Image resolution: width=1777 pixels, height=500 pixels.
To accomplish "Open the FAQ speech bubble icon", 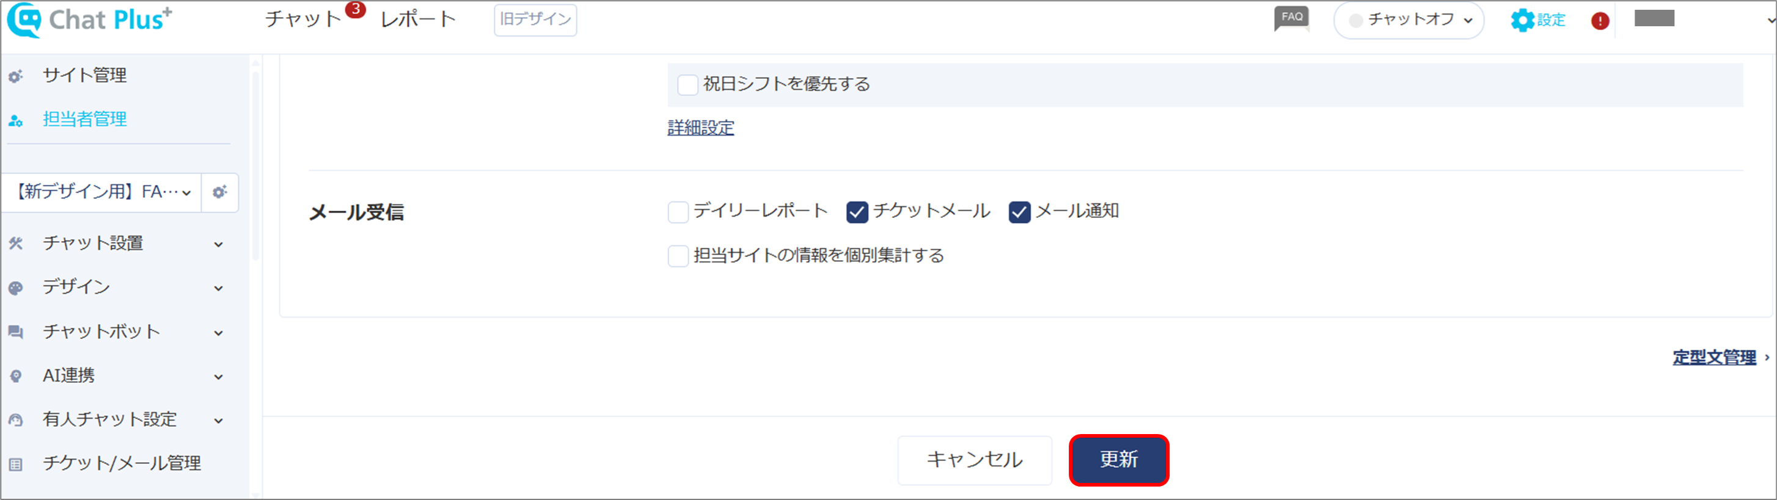I will 1291,20.
